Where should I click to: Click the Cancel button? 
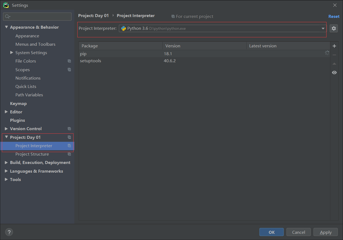pos(299,232)
